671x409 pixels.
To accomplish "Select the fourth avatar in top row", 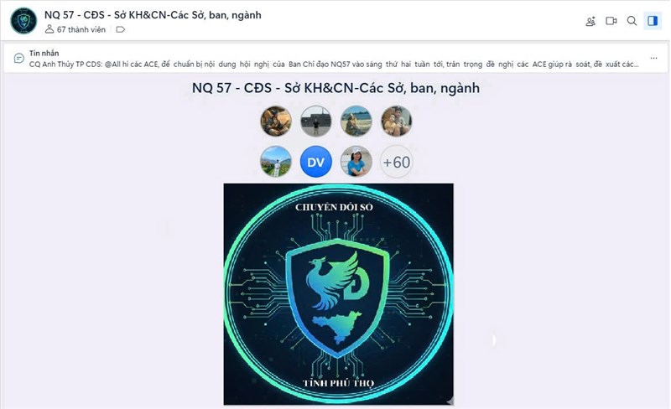I will click(396, 121).
